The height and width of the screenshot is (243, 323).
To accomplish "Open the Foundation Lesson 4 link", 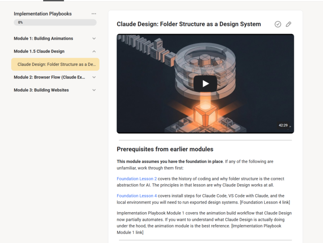I will pyautogui.click(x=136, y=195).
